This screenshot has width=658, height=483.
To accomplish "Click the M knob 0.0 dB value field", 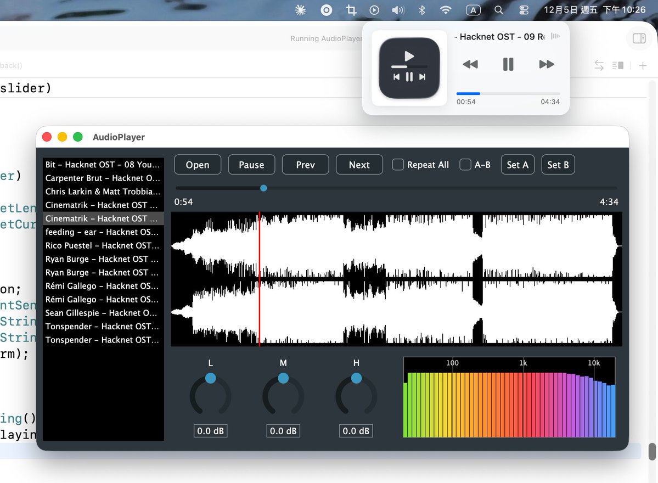I will 283,431.
